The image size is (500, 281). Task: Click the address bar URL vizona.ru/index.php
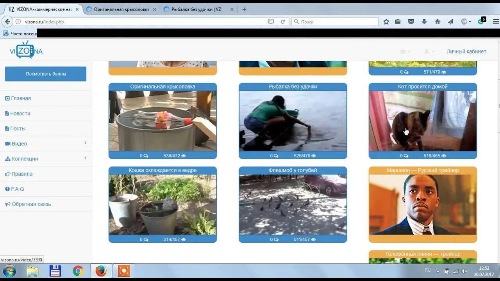click(44, 22)
